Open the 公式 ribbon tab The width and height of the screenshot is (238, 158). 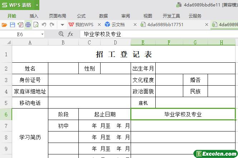pyautogui.click(x=81, y=16)
